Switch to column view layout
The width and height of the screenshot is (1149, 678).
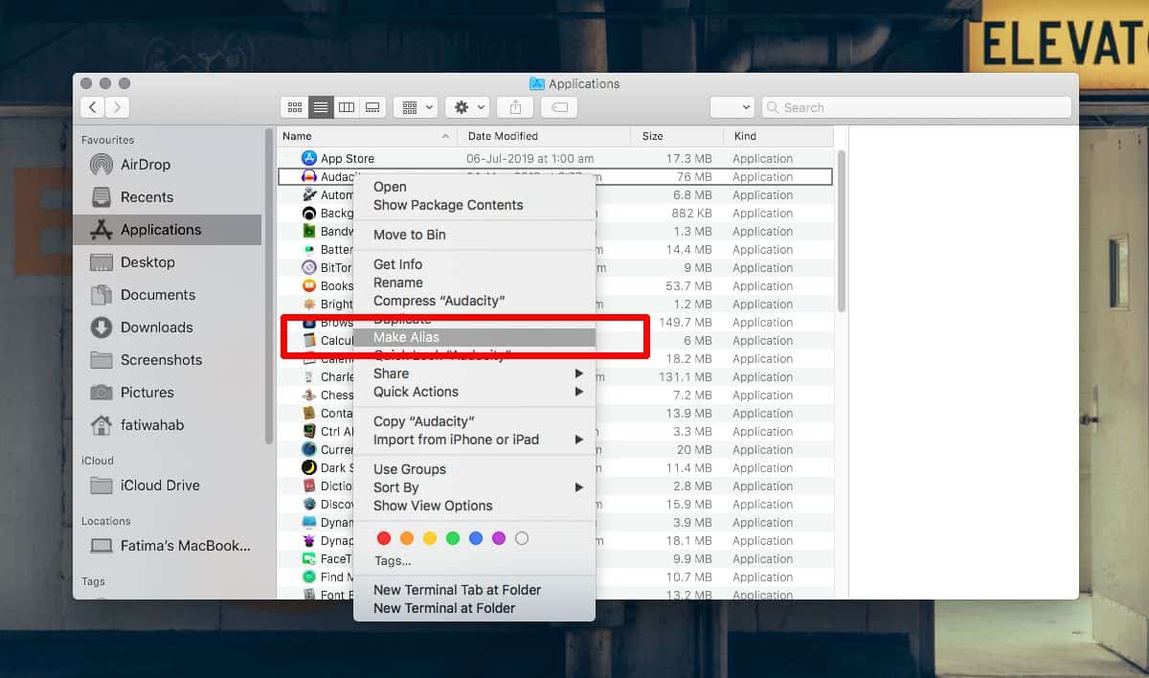click(346, 106)
